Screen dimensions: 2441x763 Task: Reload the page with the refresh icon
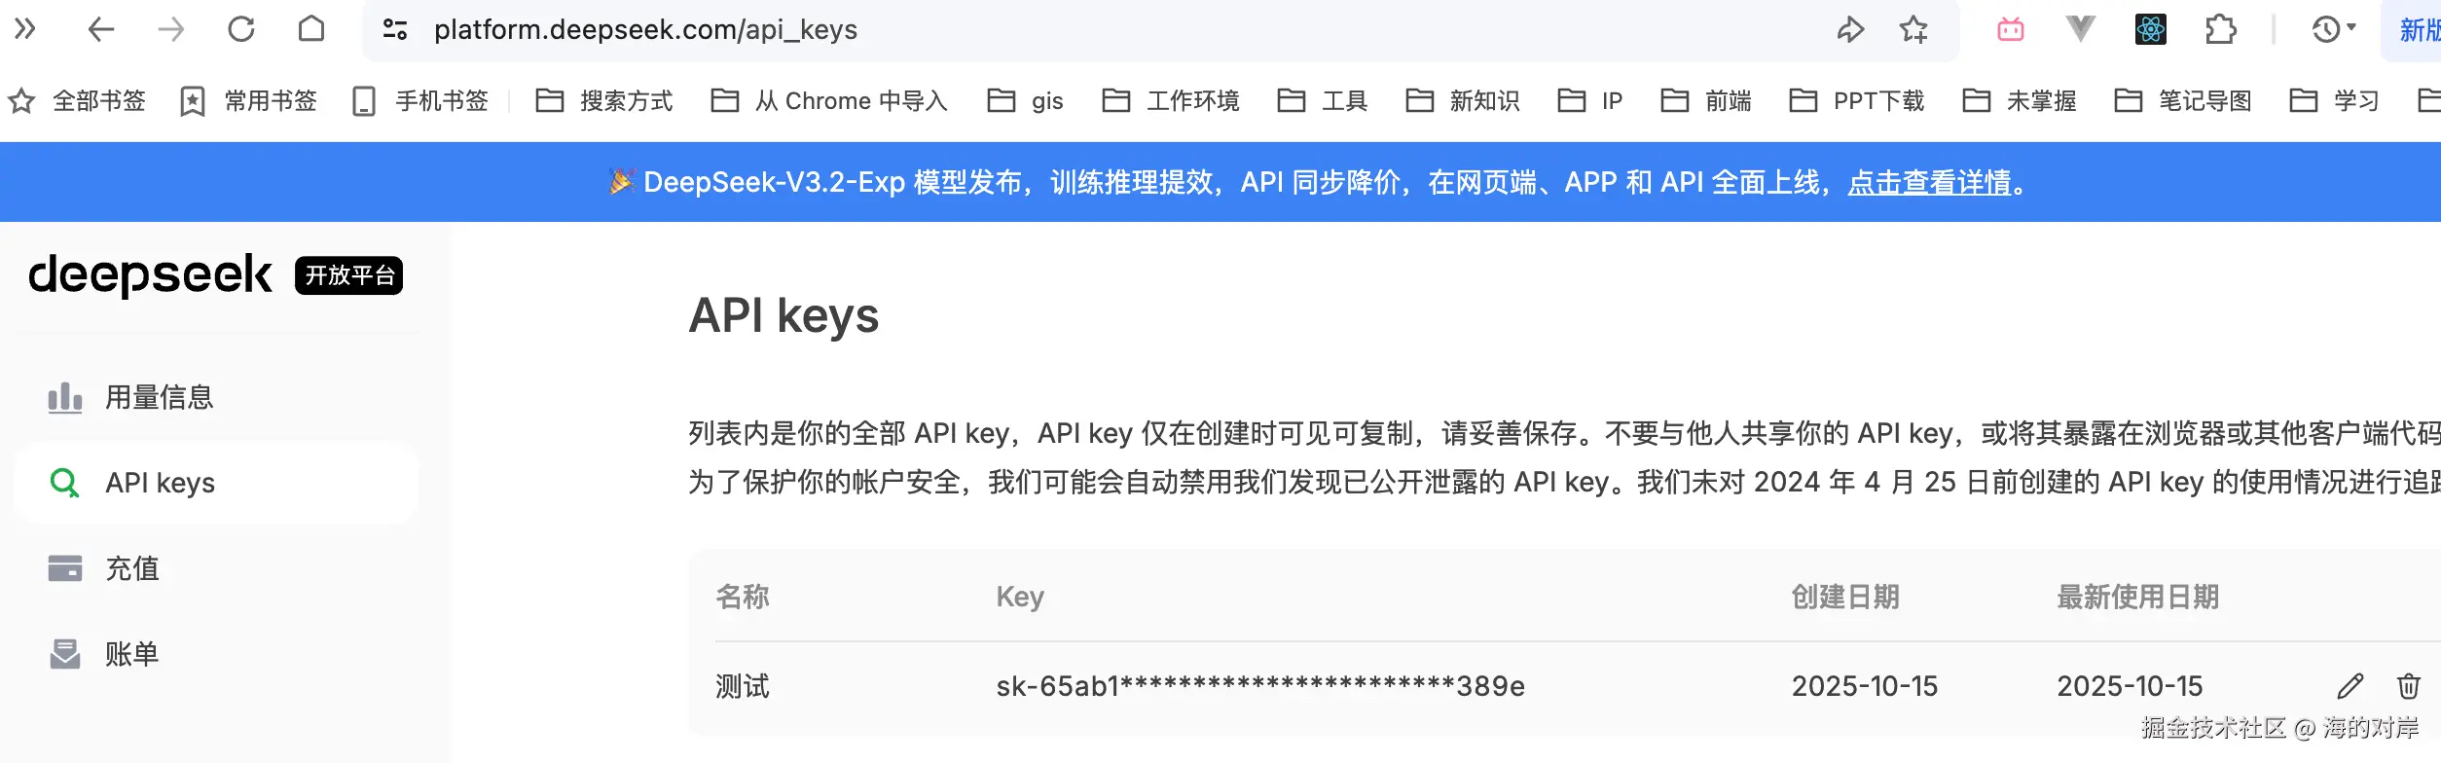[241, 29]
